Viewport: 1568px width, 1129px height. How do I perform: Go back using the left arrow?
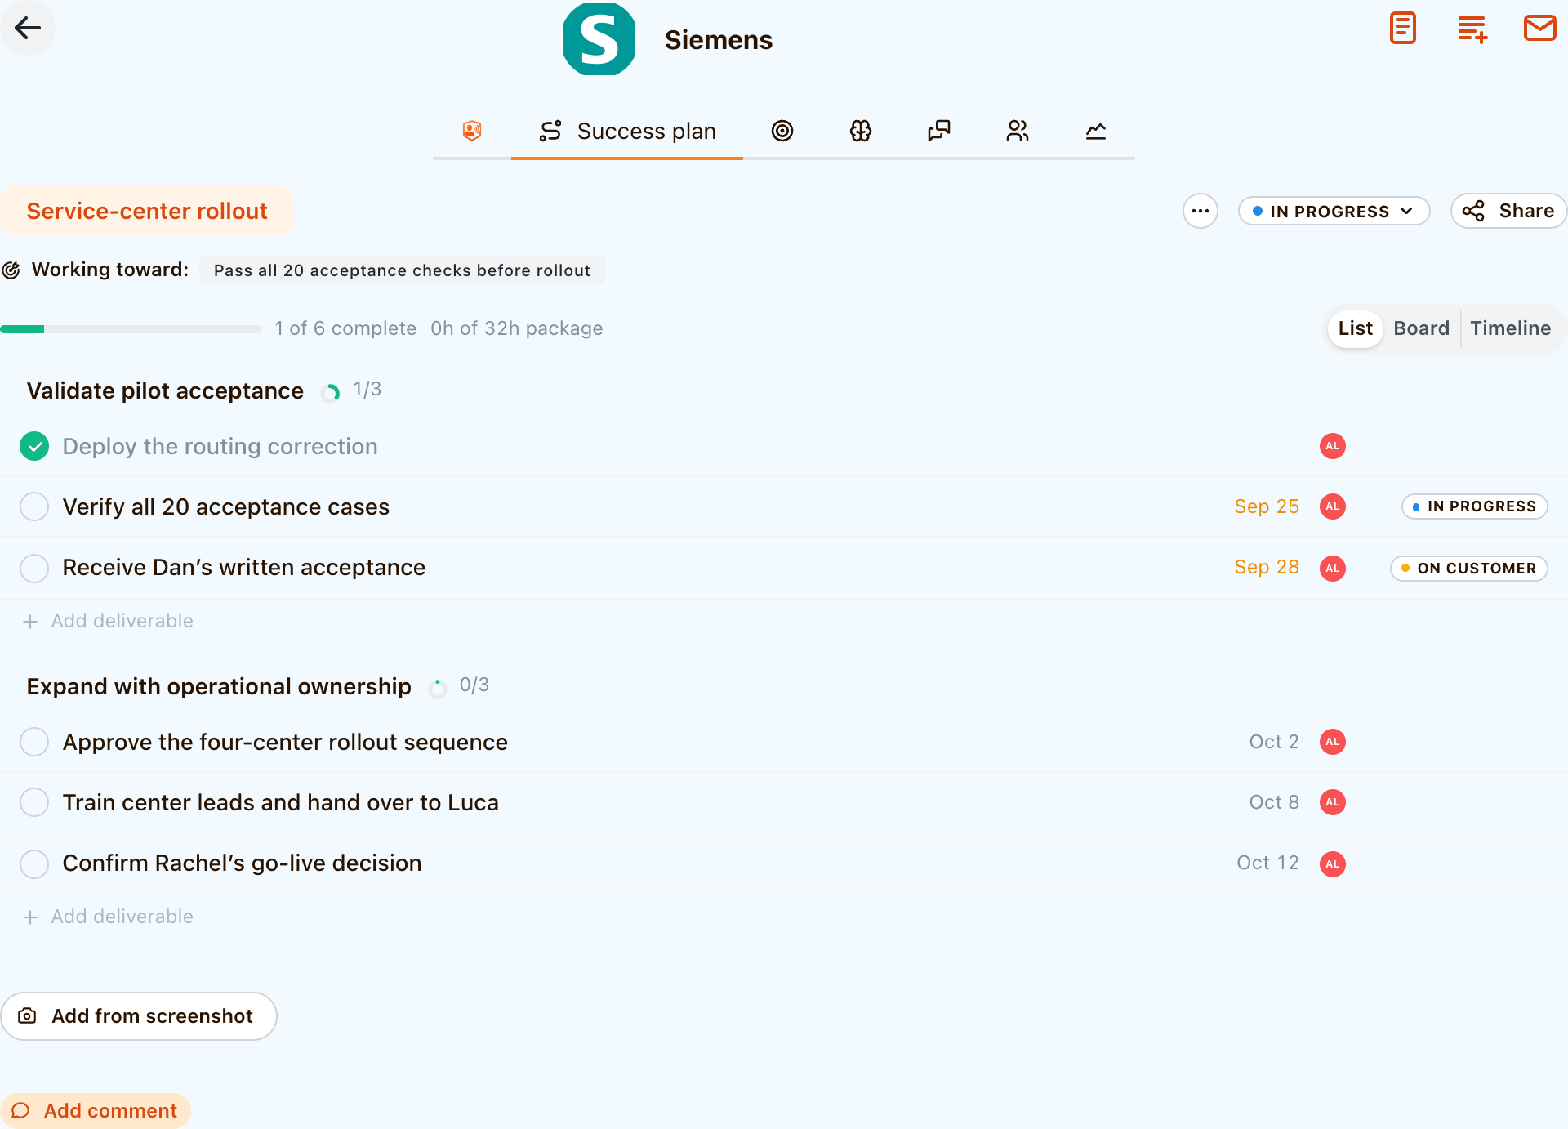[28, 28]
